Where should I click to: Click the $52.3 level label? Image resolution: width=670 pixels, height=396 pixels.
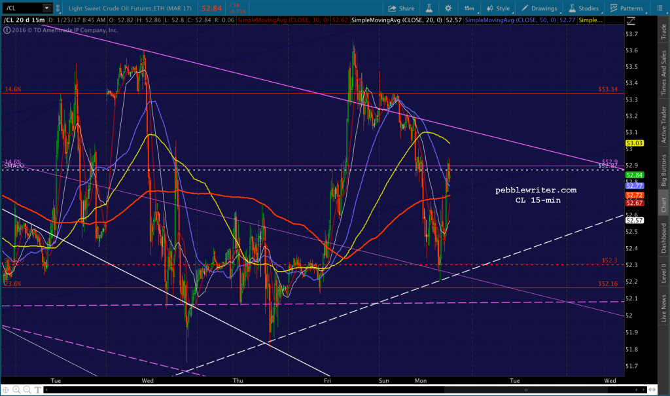click(x=610, y=261)
